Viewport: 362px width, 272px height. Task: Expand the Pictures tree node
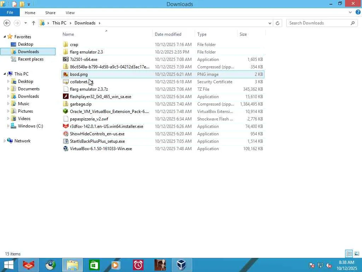(8, 111)
